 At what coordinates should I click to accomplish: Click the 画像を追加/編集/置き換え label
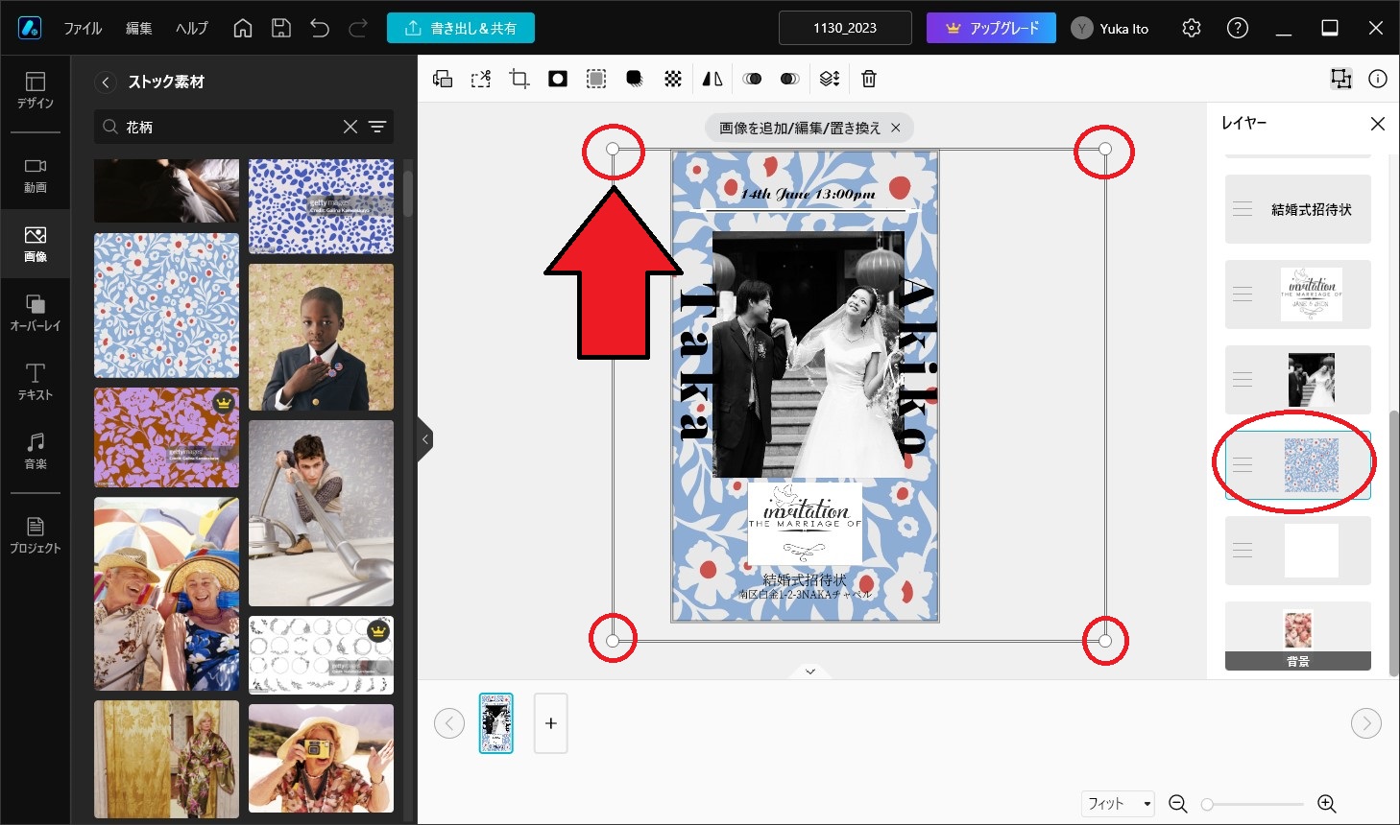tap(800, 128)
